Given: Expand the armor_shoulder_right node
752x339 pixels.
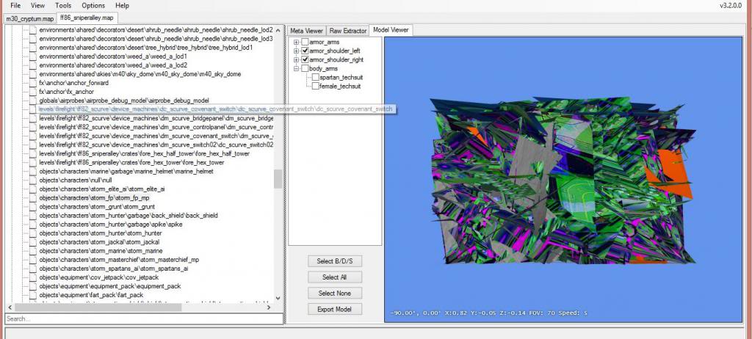Looking at the screenshot, I should click(296, 59).
